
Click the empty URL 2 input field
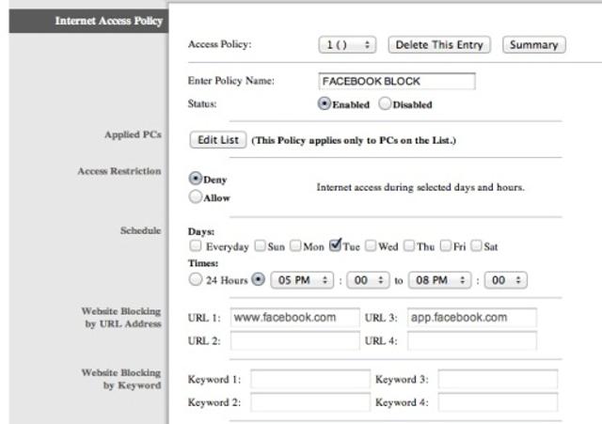coord(294,340)
